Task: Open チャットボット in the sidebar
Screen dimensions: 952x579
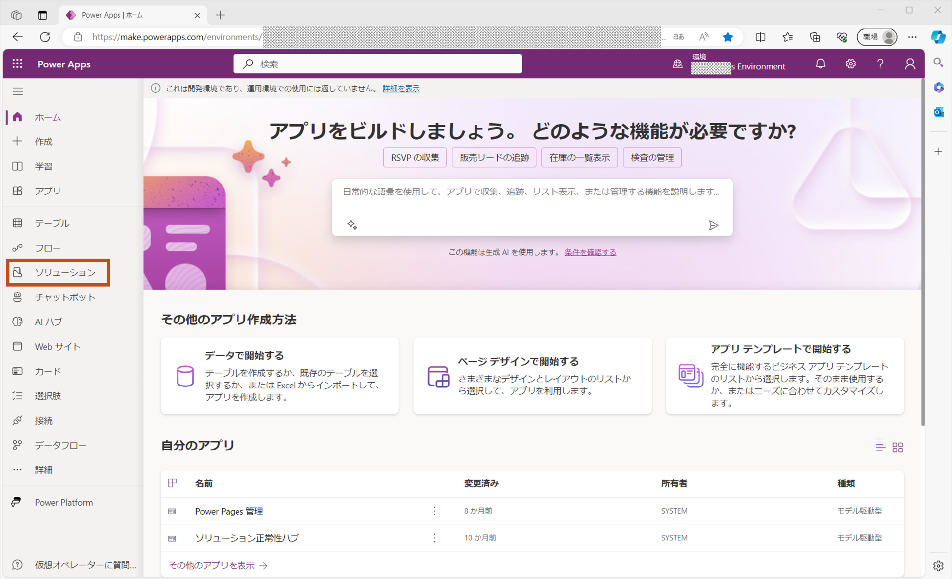Action: coord(65,297)
